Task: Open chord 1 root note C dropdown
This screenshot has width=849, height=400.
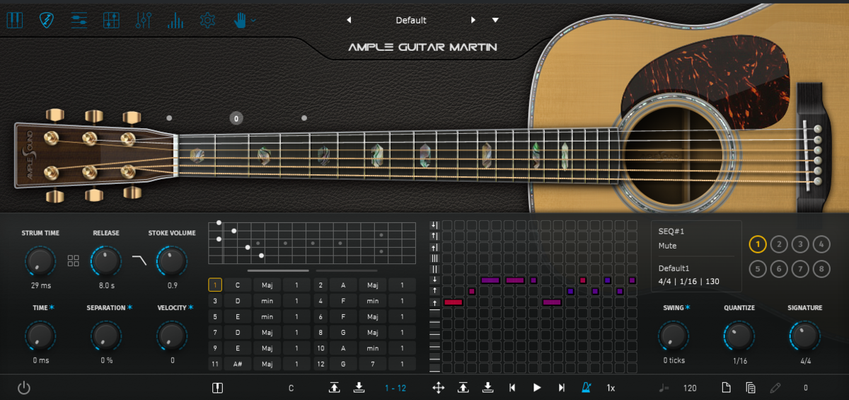Action: tap(238, 285)
